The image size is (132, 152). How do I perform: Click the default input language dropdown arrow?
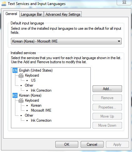(x=119, y=41)
